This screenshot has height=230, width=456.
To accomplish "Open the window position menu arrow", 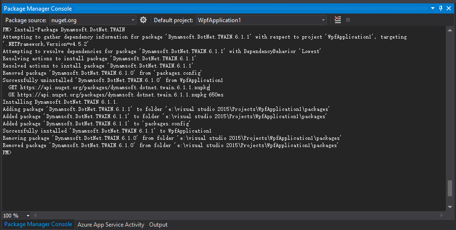I will click(x=432, y=9).
